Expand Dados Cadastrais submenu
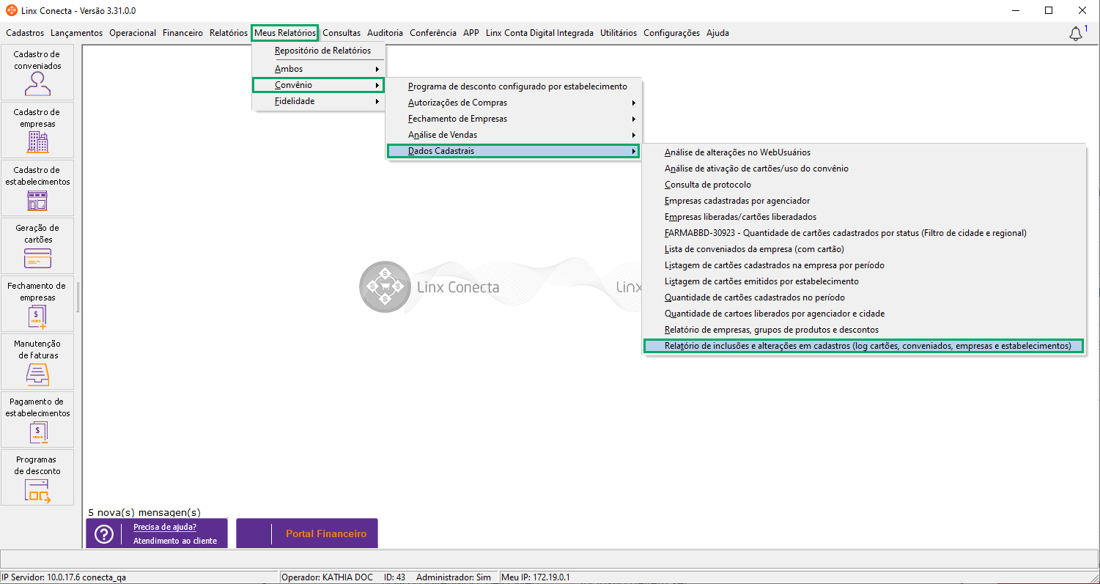The height and width of the screenshot is (584, 1100). (514, 151)
